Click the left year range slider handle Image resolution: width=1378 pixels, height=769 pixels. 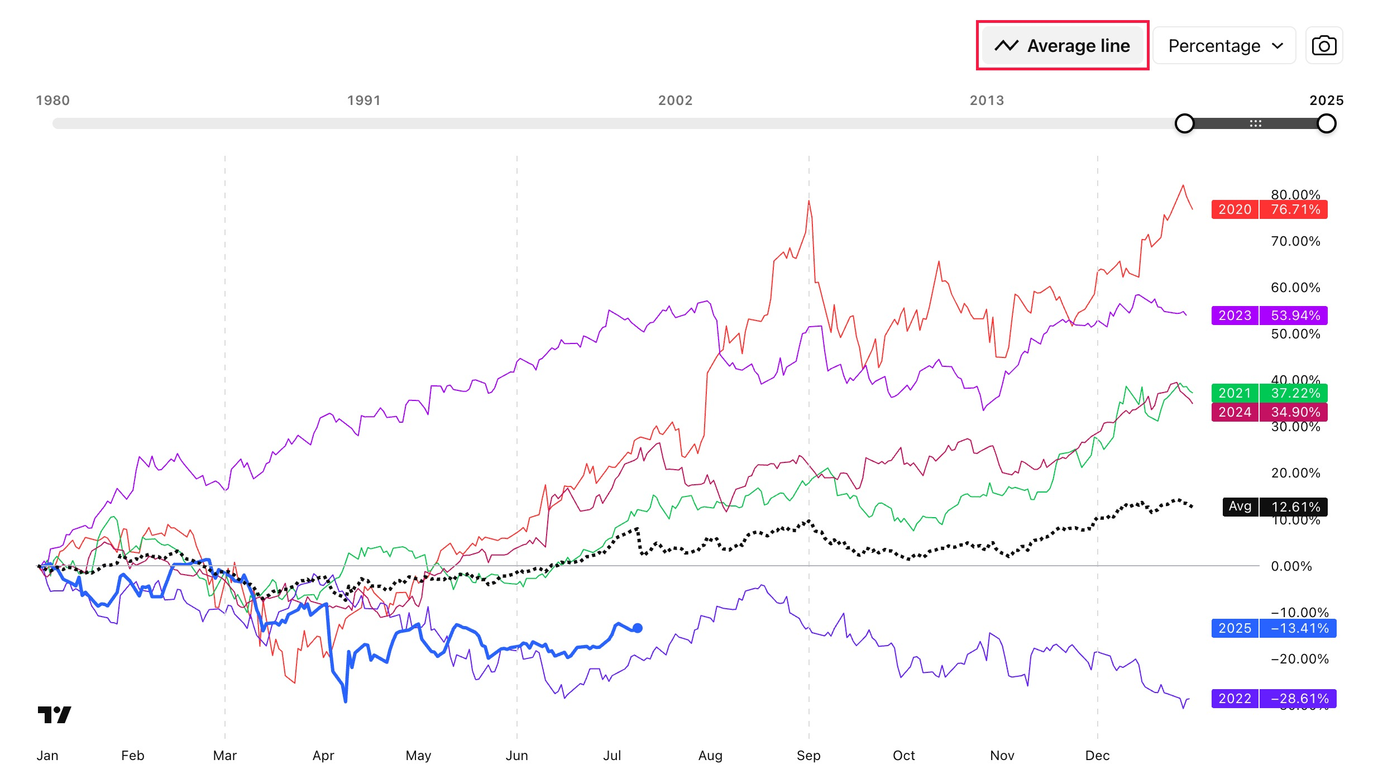tap(1184, 123)
